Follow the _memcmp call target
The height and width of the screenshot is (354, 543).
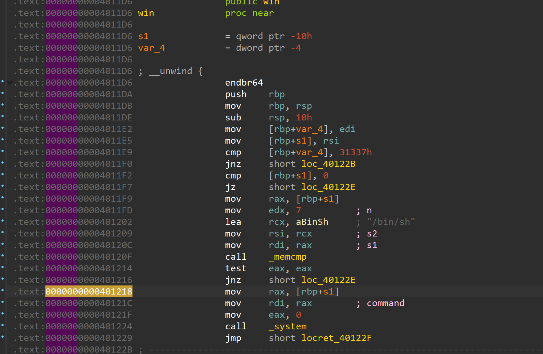pos(287,257)
